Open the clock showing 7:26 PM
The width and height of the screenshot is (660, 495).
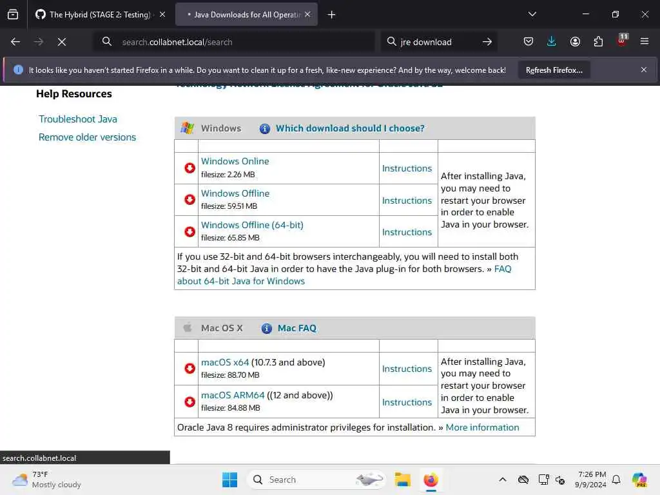[591, 480]
